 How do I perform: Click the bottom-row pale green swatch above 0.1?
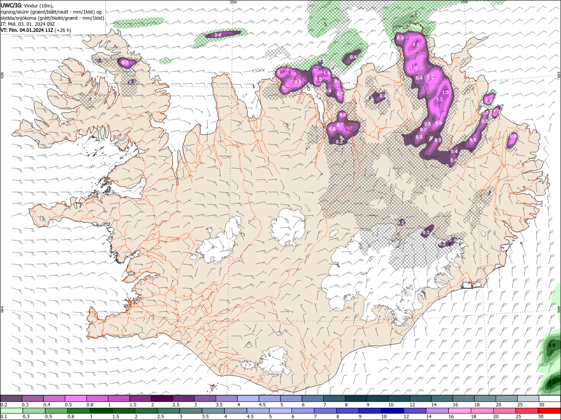11,411
